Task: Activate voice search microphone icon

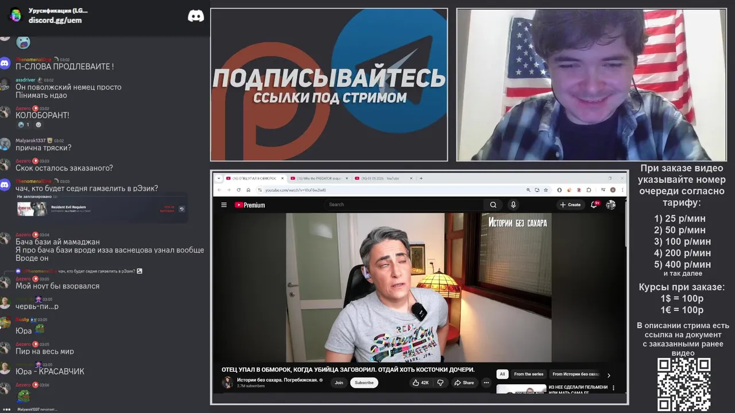Action: [x=513, y=205]
